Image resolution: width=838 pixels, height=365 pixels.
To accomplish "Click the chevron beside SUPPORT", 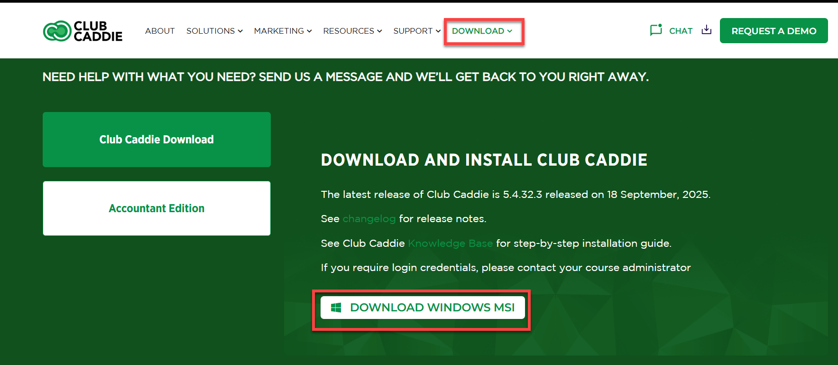I will point(438,31).
